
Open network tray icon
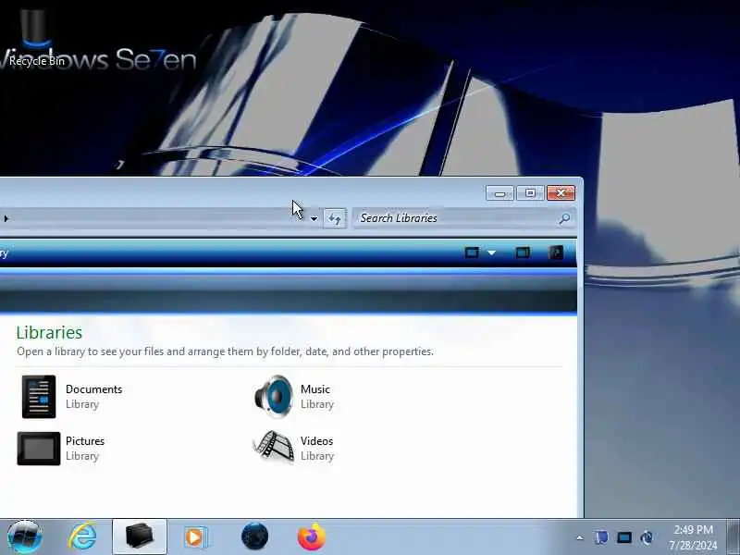click(x=623, y=537)
